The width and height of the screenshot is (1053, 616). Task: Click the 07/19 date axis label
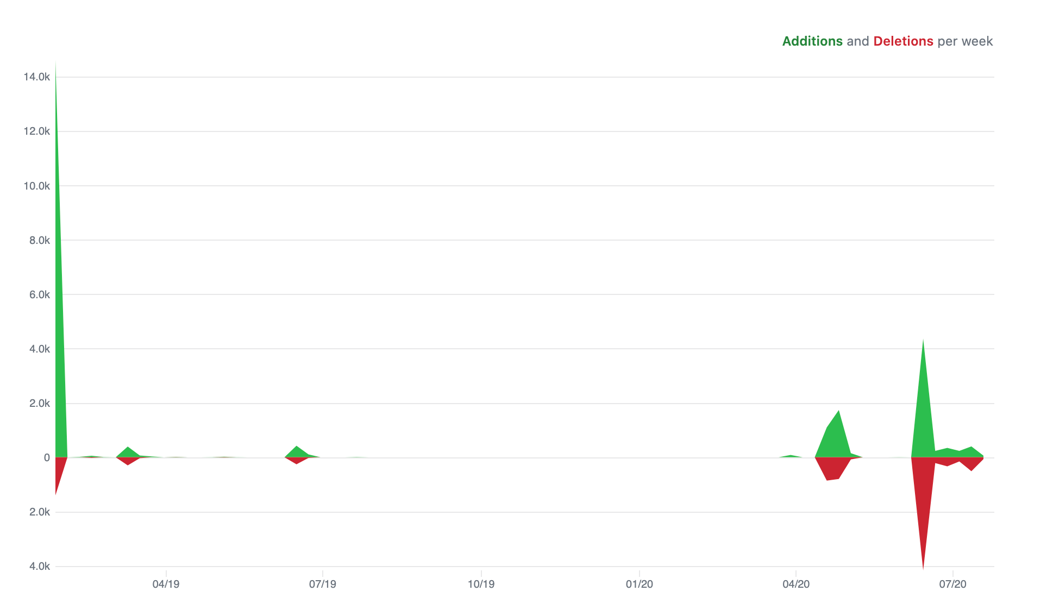pos(323,584)
